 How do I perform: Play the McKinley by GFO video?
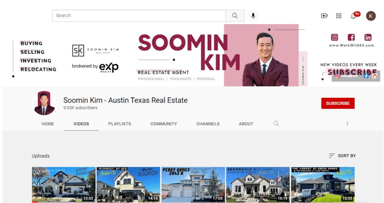tap(128, 185)
